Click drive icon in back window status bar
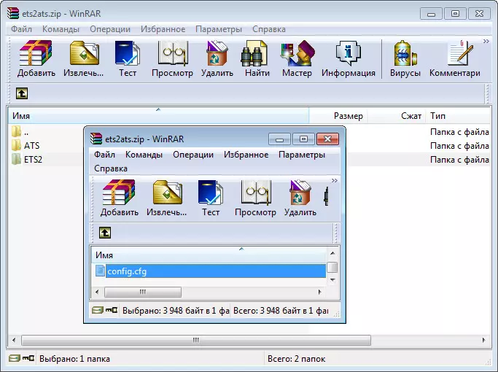Screen dimensions: 498x372 (15, 358)
